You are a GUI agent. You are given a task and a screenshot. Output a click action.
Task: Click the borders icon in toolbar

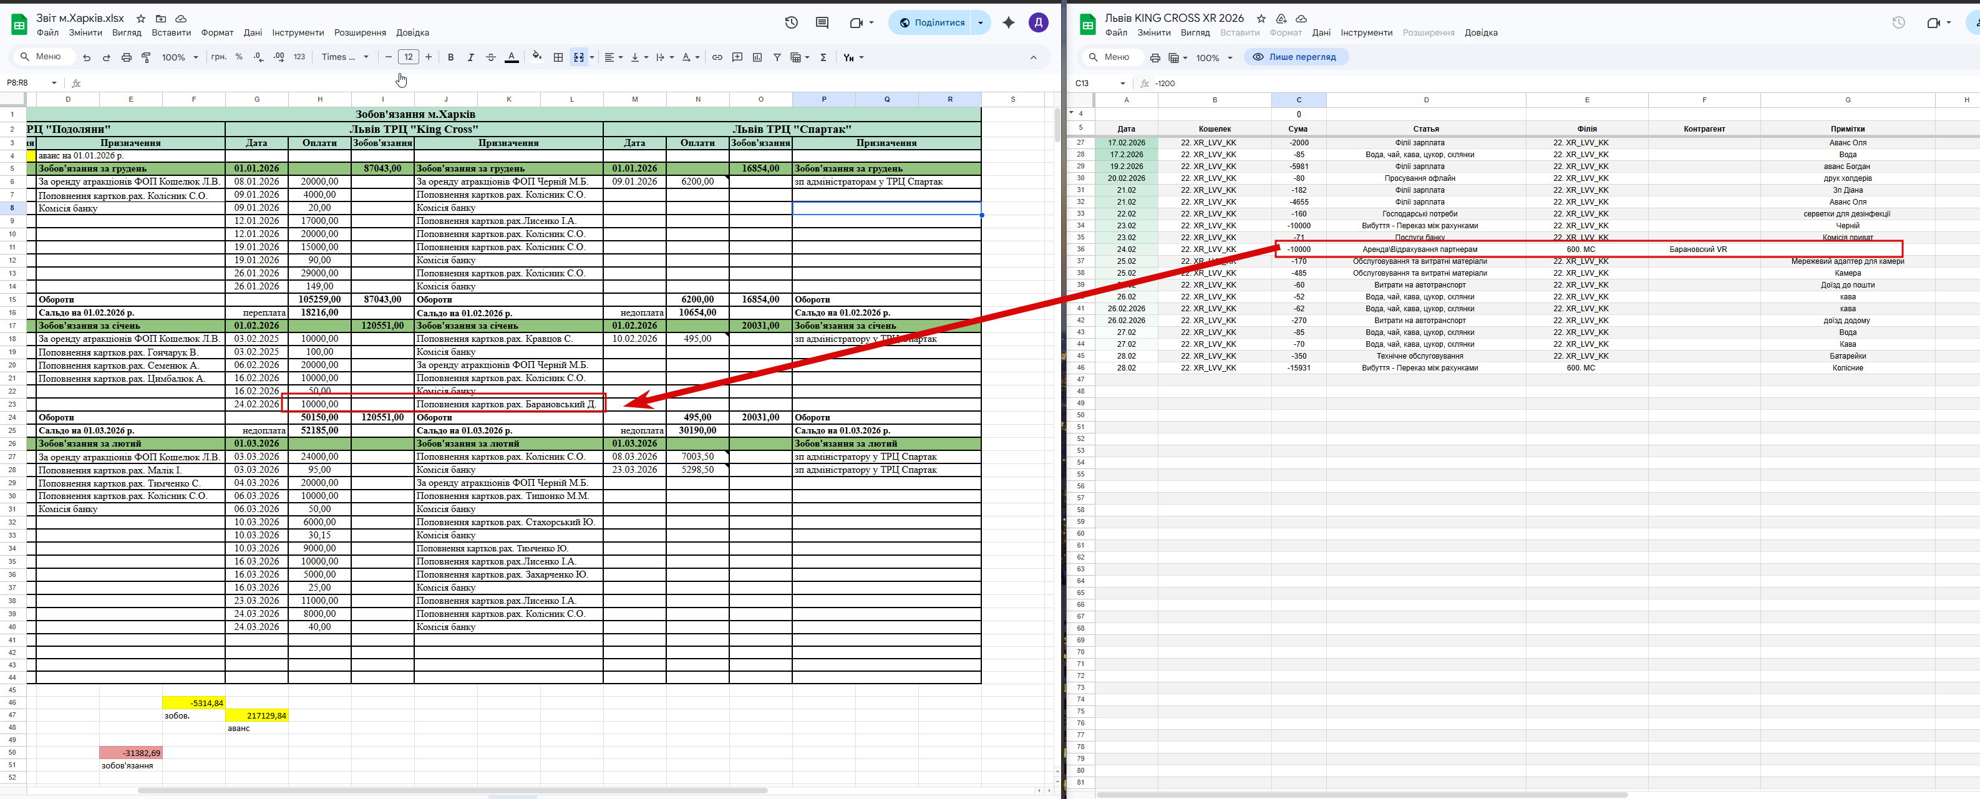coord(558,57)
